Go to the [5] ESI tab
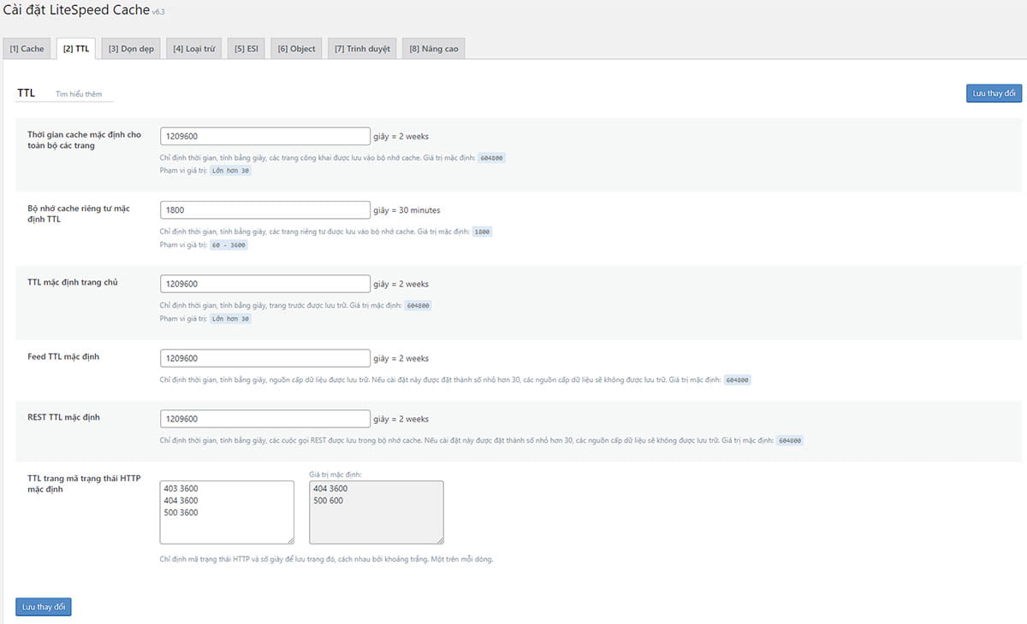The width and height of the screenshot is (1027, 624). coord(246,49)
